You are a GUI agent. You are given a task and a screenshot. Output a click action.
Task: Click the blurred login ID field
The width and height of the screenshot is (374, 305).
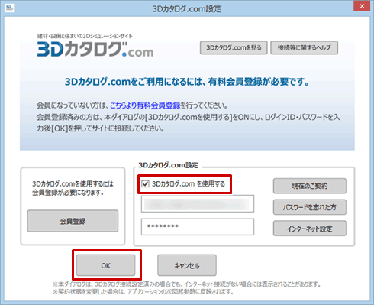[198, 204]
